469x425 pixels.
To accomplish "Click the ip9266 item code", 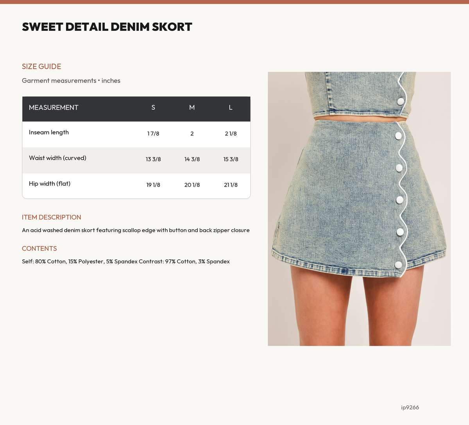I will pos(410,407).
